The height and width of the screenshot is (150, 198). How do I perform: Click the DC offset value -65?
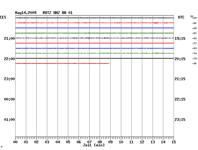coord(194,28)
